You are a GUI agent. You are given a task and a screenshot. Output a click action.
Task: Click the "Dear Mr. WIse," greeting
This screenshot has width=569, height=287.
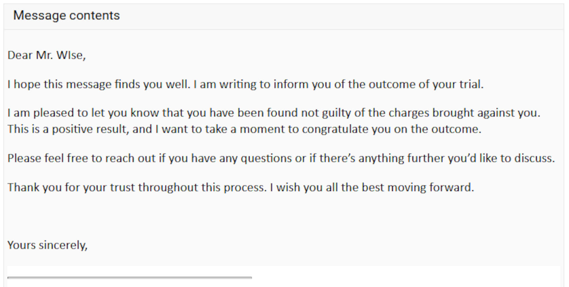tap(47, 55)
